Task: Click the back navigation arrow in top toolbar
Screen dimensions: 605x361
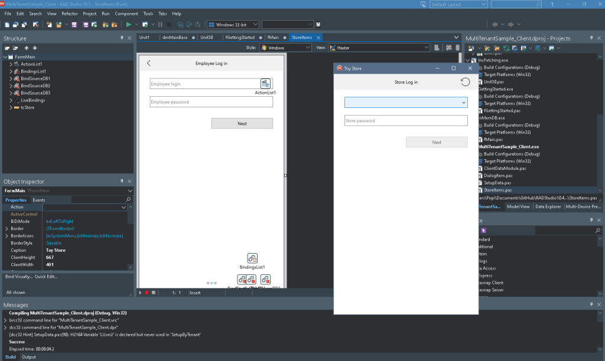Action: pos(495,25)
